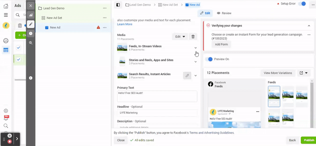Expand the recorder widget arrow
316x146 pixels.
coord(17,139)
